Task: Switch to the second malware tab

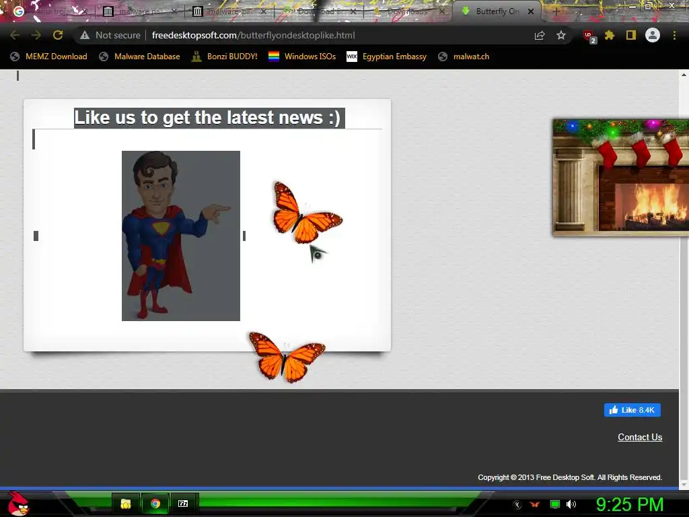Action: pyautogui.click(x=229, y=11)
